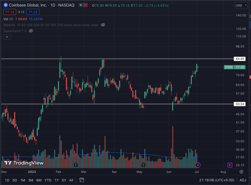
Task: Click the purple lightning bolt event icon
Action: [198, 165]
